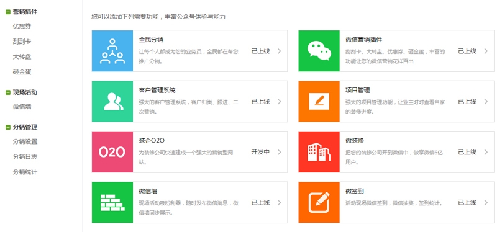Select 大转盘 in the sidebar
This screenshot has width=497, height=232.
tap(22, 56)
